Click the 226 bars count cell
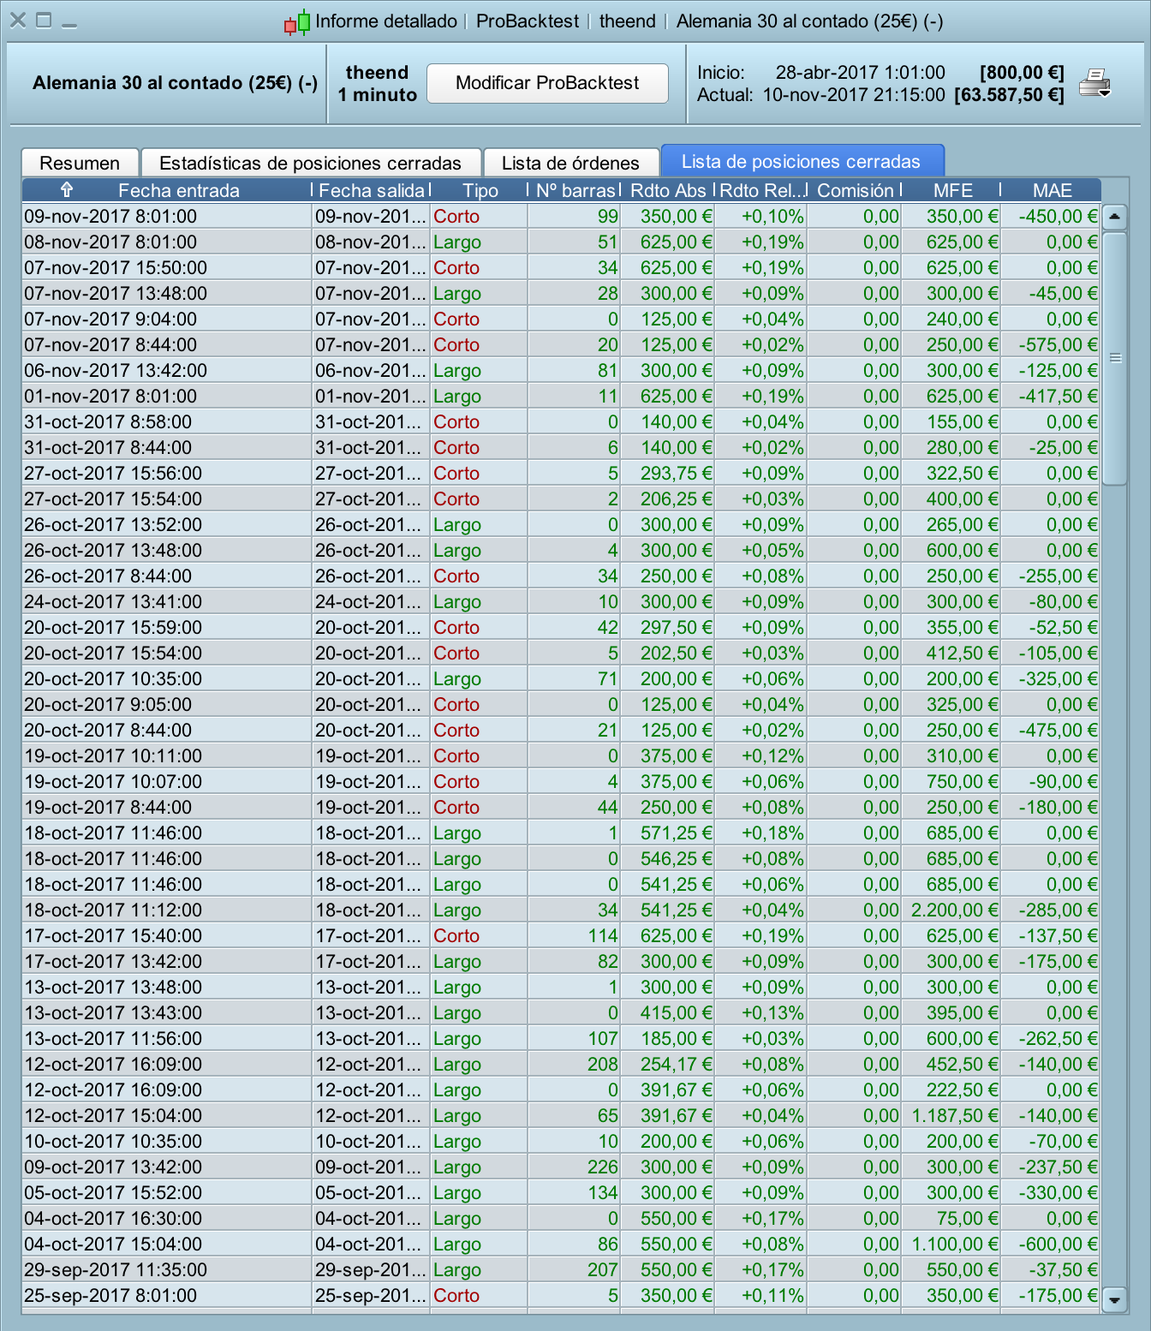The height and width of the screenshot is (1331, 1151). tap(603, 1167)
